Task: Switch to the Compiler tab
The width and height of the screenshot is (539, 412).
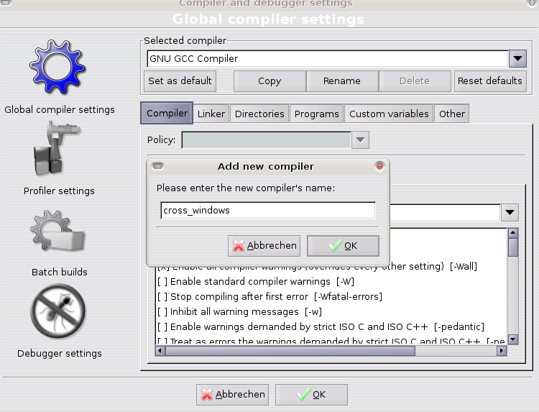Action: (167, 113)
